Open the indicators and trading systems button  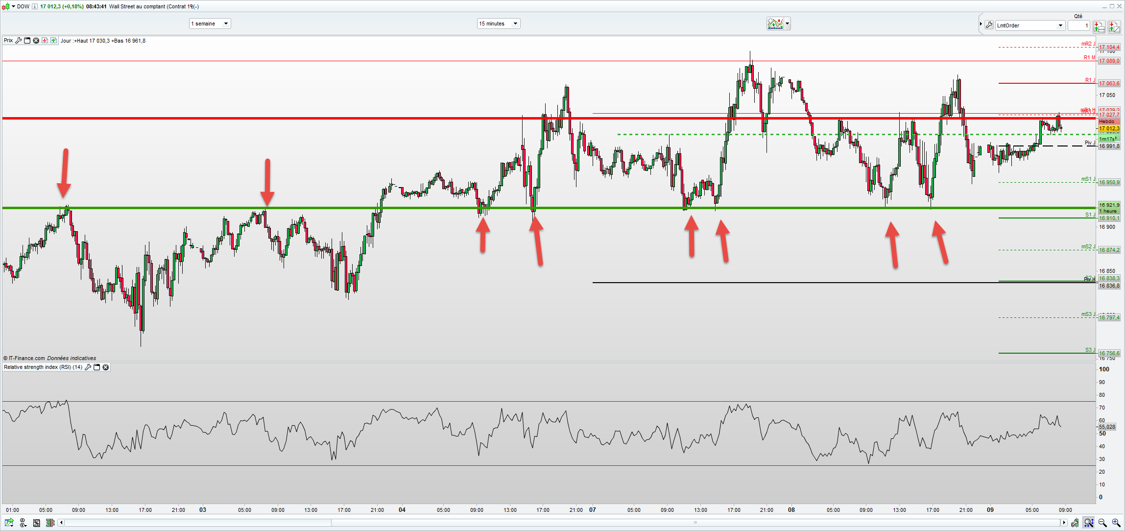(775, 24)
